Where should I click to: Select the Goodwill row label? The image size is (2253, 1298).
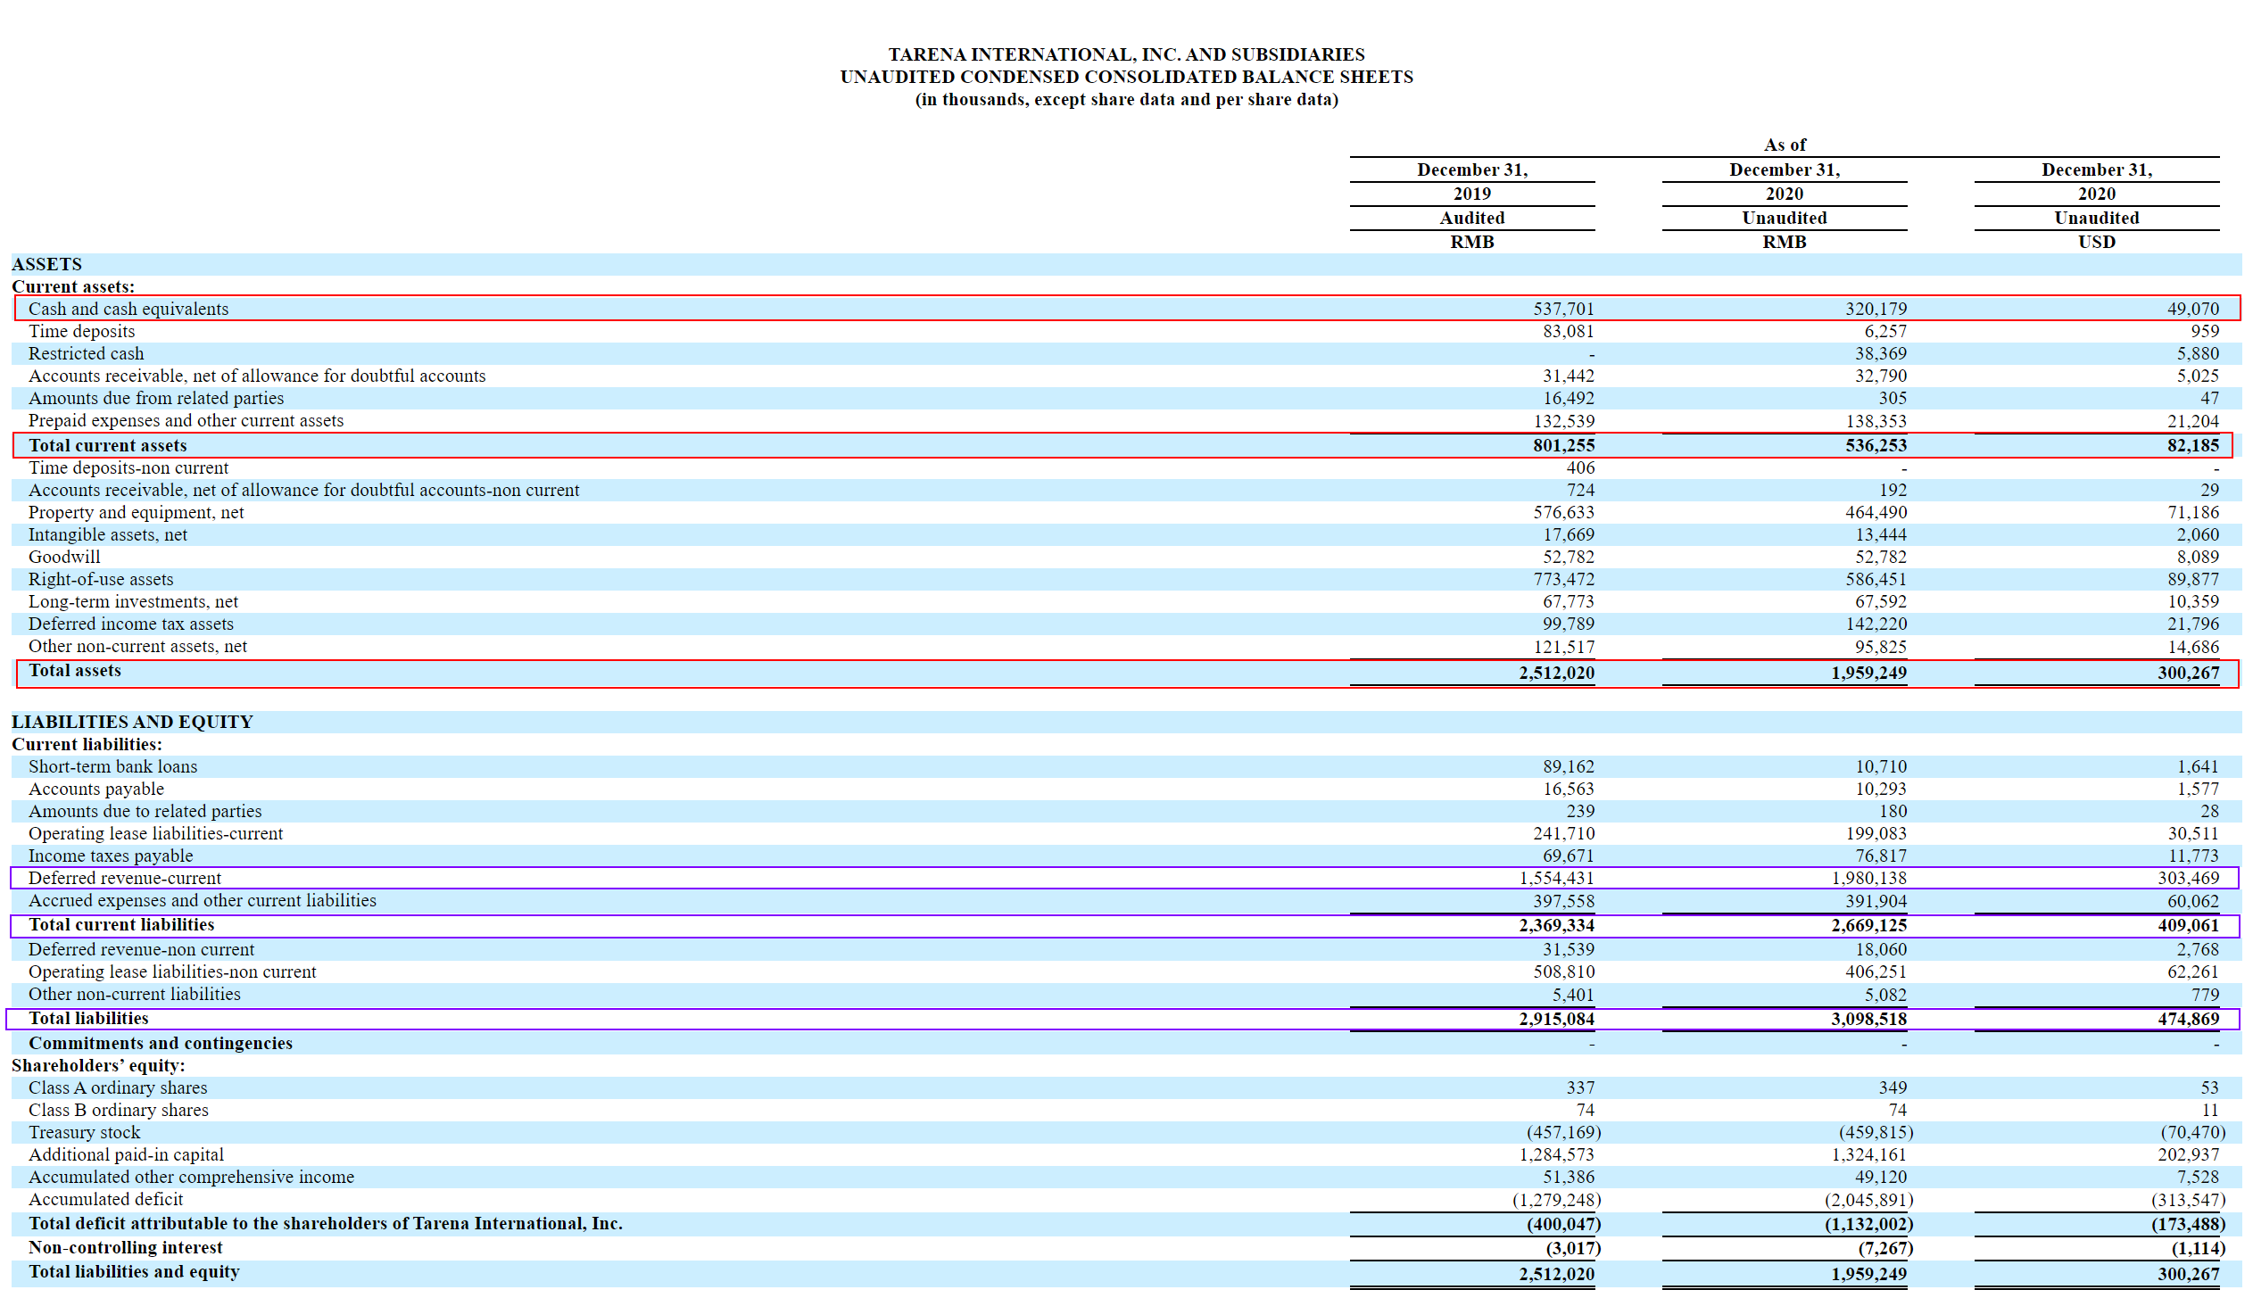coord(64,557)
